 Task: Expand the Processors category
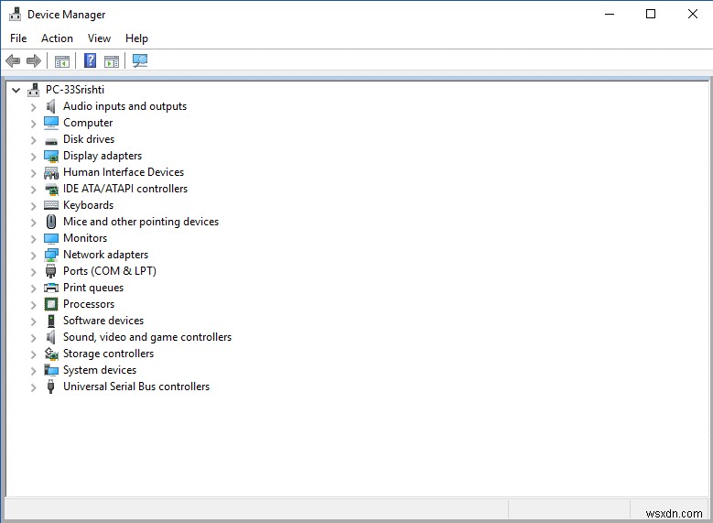(x=33, y=305)
